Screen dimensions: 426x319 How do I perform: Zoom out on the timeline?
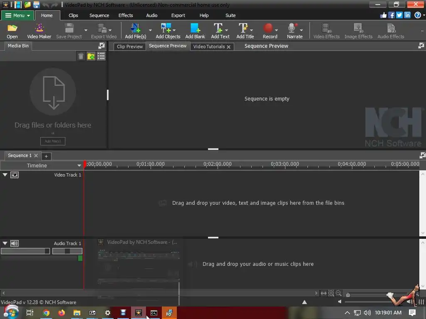(339, 293)
